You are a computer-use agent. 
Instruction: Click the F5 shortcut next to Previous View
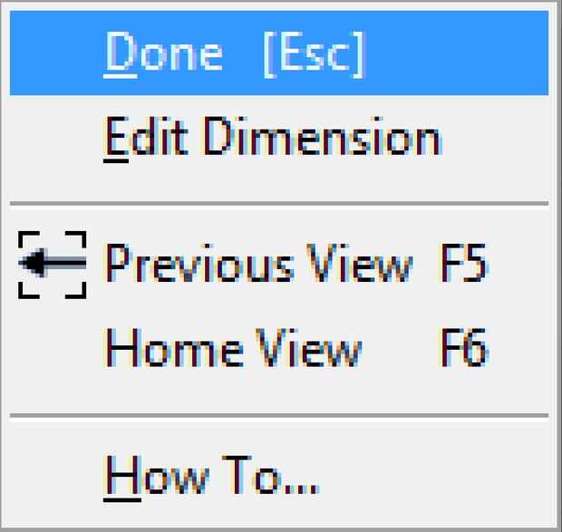[463, 264]
